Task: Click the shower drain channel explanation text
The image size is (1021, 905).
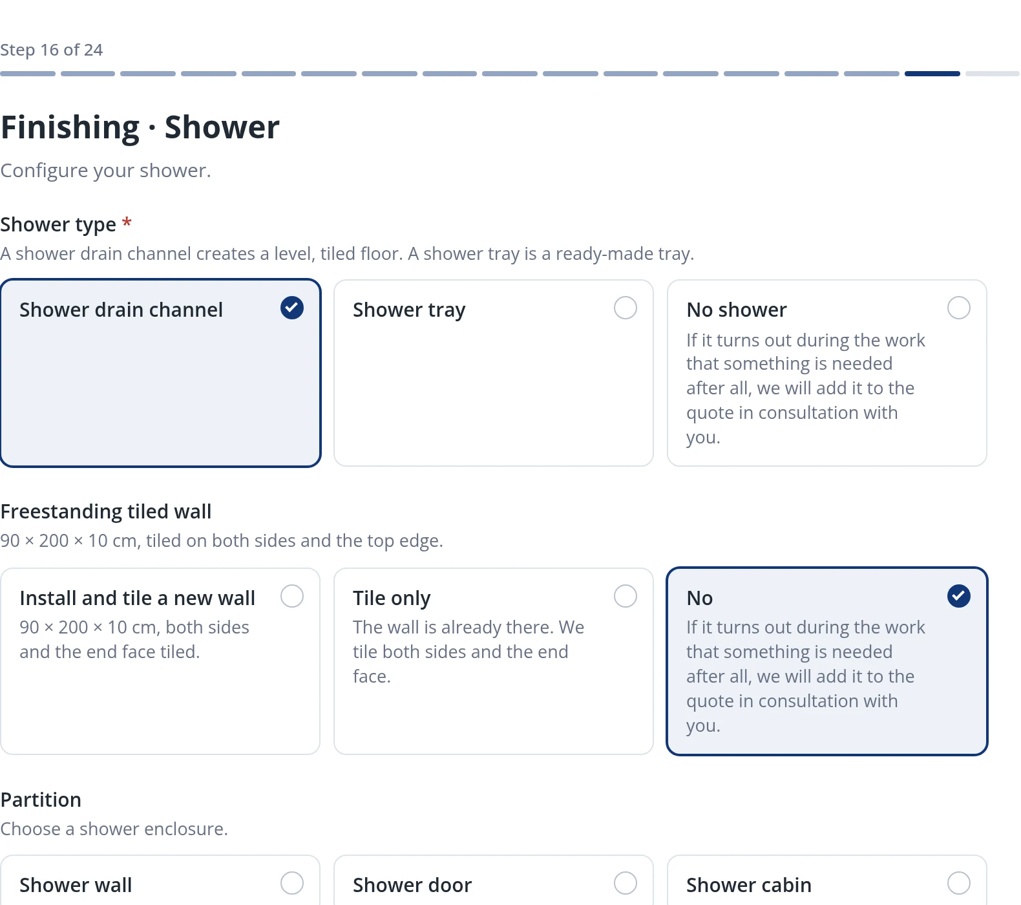Action: tap(348, 254)
